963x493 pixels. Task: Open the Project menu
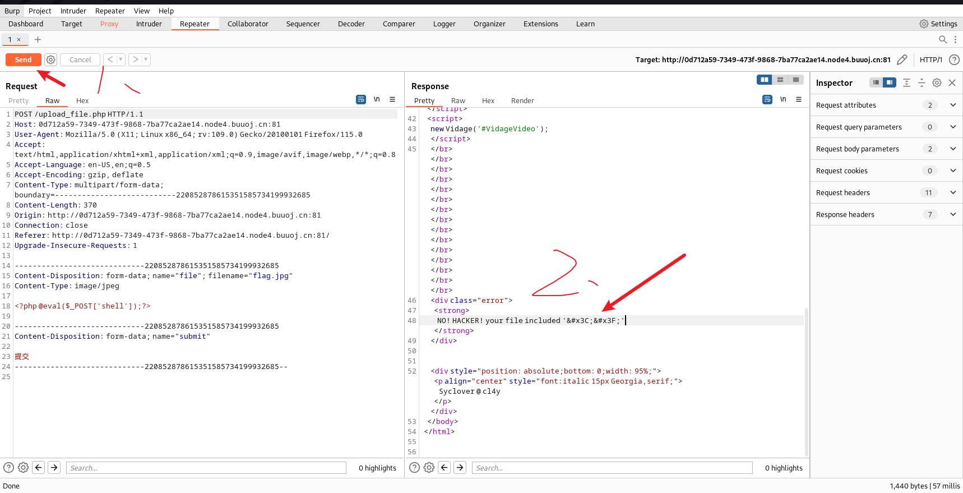40,11
